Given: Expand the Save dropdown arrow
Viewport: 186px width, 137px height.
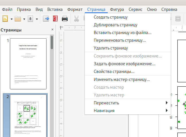Looking at the screenshot, I should 37,19.
